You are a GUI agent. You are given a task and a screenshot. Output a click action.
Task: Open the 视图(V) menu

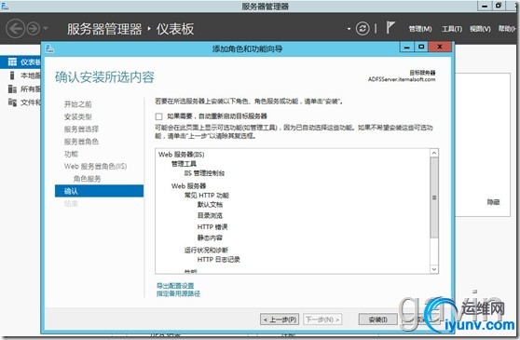click(x=480, y=29)
